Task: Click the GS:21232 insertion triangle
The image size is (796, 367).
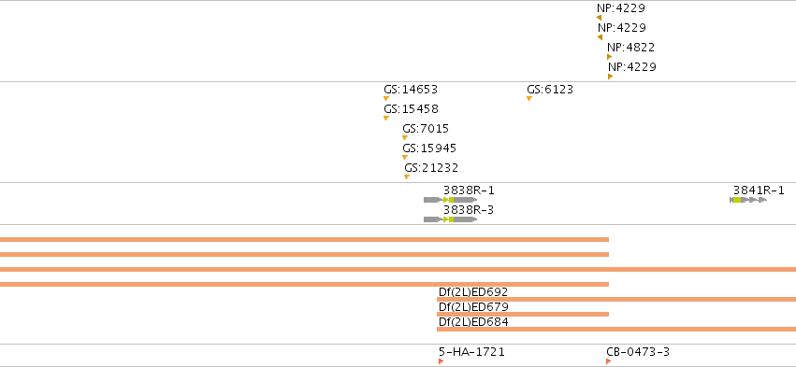Action: (407, 177)
